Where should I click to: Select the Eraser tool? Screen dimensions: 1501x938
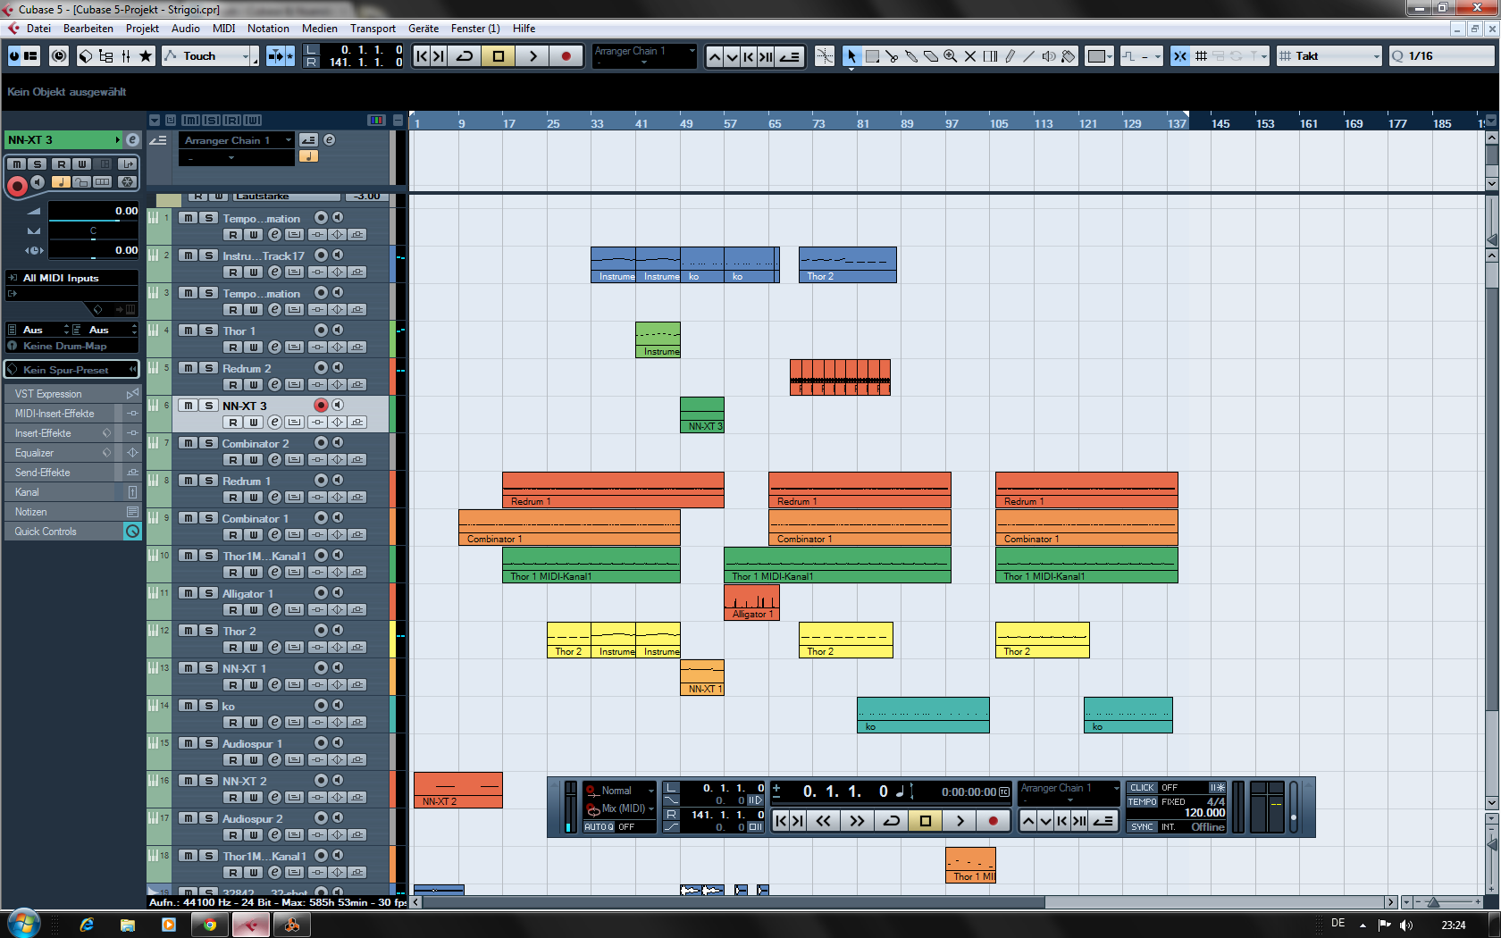coord(931,56)
